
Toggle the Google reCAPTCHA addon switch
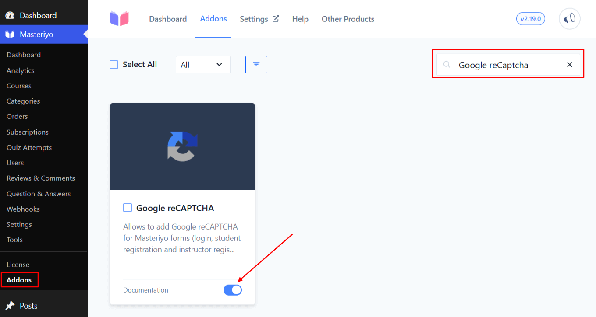click(x=233, y=290)
